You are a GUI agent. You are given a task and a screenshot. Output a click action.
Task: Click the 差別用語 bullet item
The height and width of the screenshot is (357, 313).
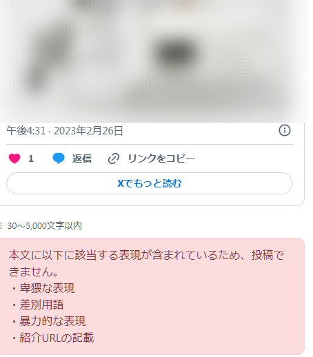tap(41, 305)
